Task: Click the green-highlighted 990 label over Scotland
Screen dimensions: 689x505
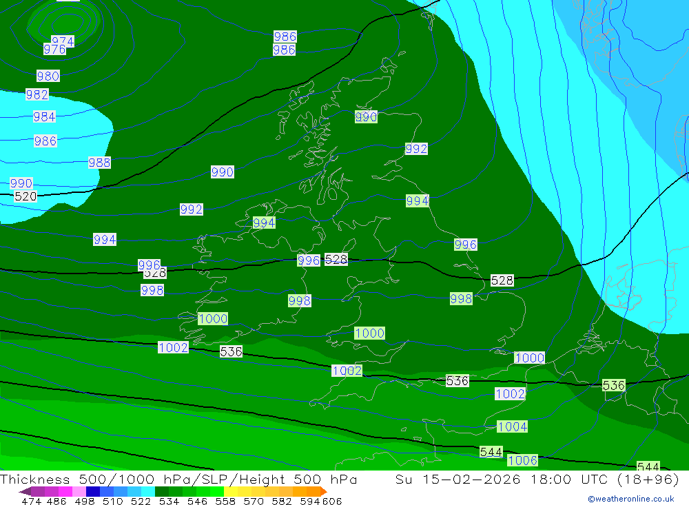Action: 366,117
